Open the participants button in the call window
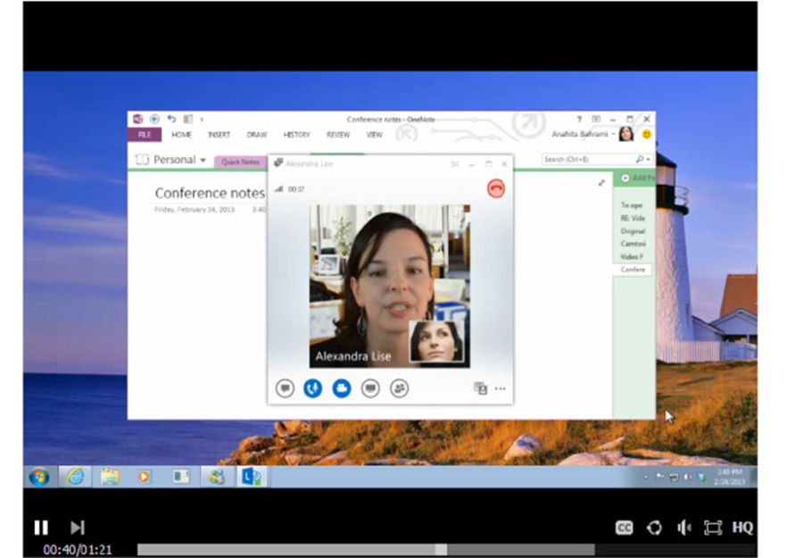Screen dimensions: 803x558 pos(400,388)
